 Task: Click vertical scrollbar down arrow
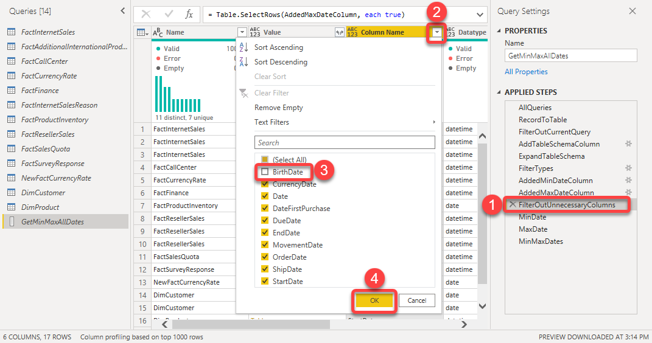(x=482, y=307)
